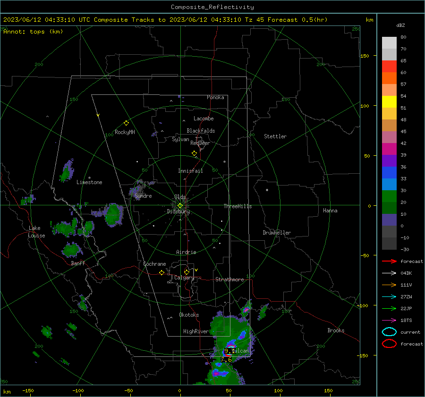Click the Lake Louise label
425x397 pixels.
click(36, 232)
